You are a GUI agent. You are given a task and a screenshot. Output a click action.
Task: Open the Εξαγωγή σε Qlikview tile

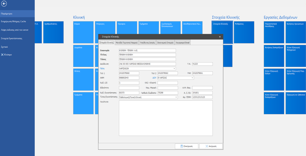click(296, 103)
